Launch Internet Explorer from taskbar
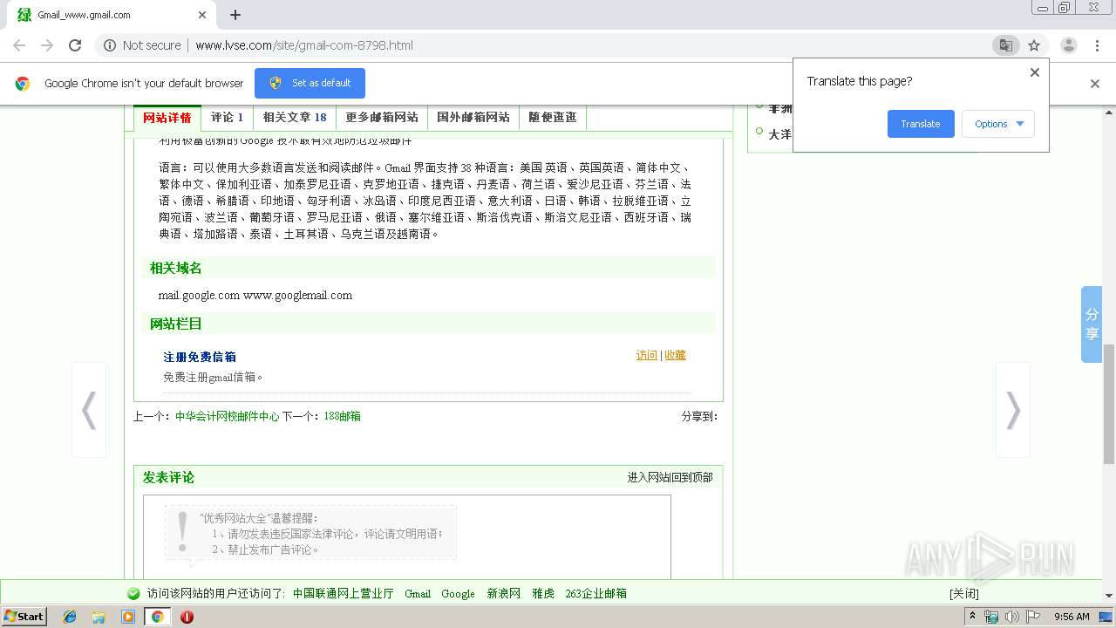Image resolution: width=1116 pixels, height=628 pixels. pos(70,617)
